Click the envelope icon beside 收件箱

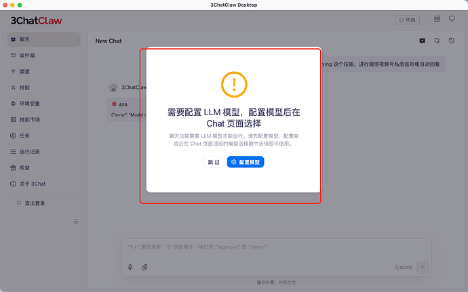point(13,55)
